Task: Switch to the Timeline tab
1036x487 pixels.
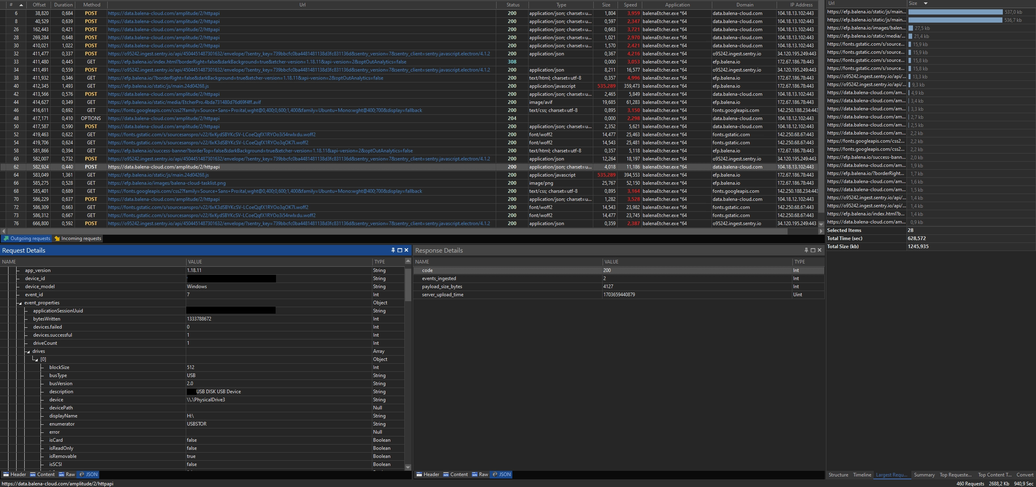Action: tap(862, 475)
